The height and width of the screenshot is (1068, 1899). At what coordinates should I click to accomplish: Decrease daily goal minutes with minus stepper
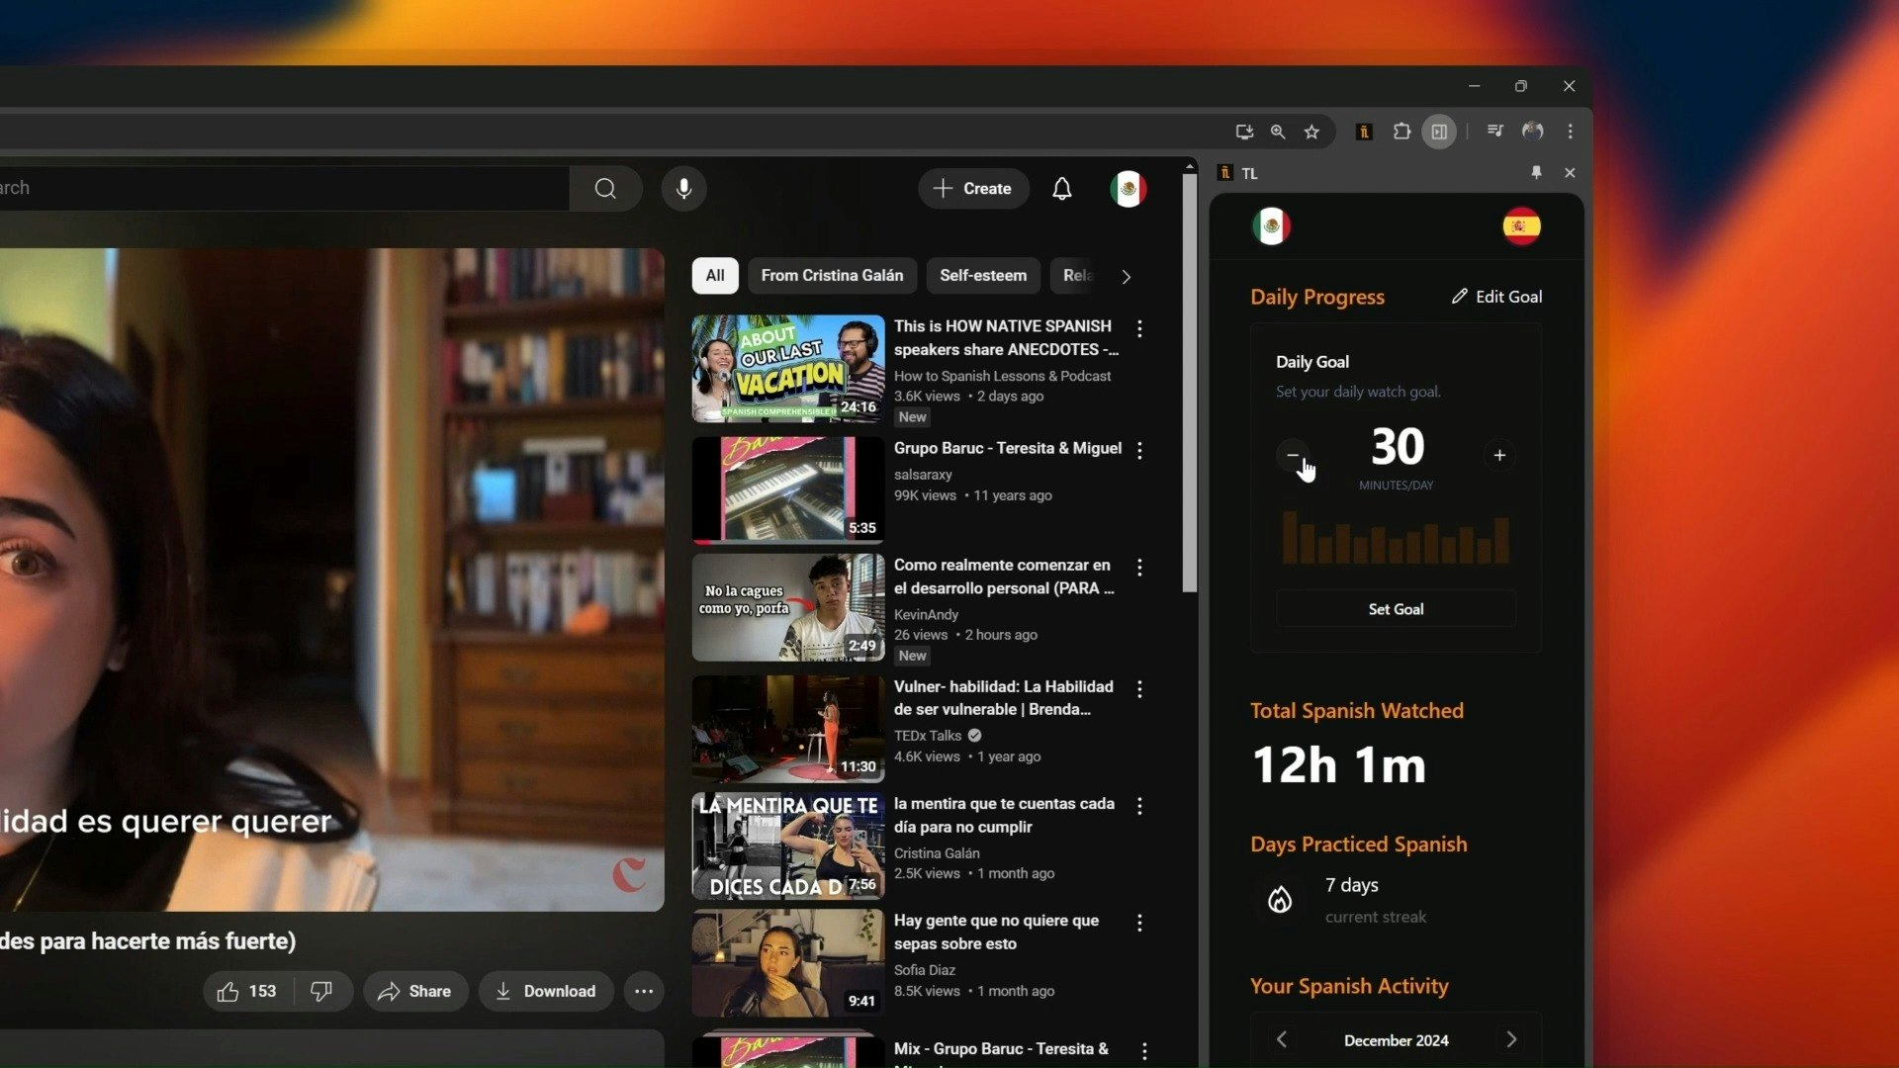[x=1294, y=456]
